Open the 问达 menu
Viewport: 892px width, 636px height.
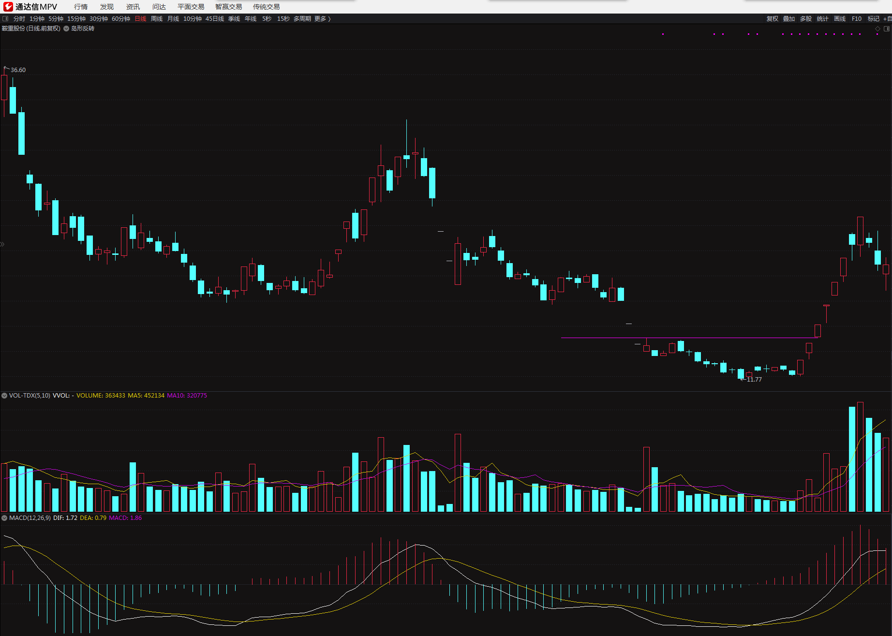[x=159, y=7]
